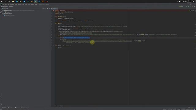Click the else breadcrumb below the editor

click(x=61, y=106)
